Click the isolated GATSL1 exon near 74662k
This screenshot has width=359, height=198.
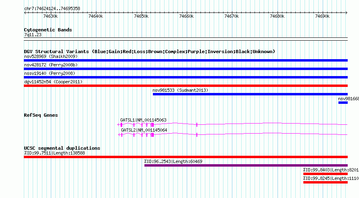point(197,125)
